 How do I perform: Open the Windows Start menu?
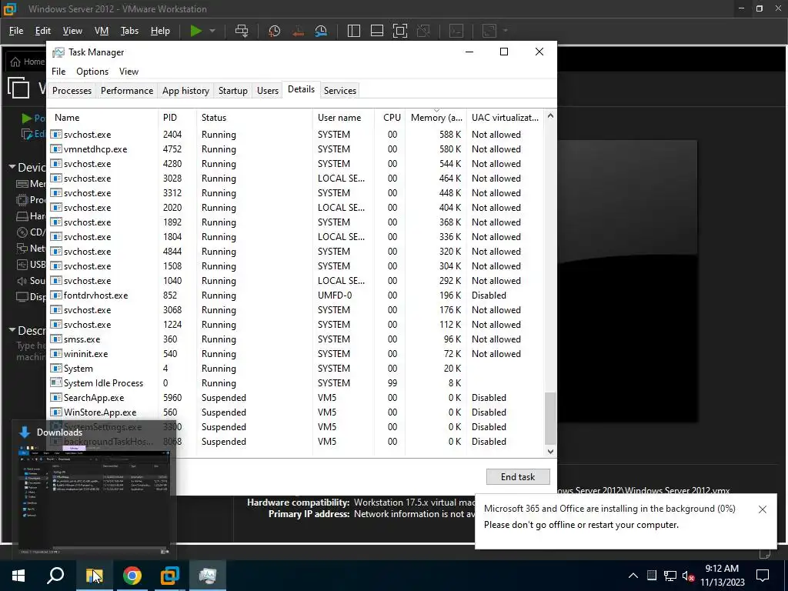click(18, 576)
